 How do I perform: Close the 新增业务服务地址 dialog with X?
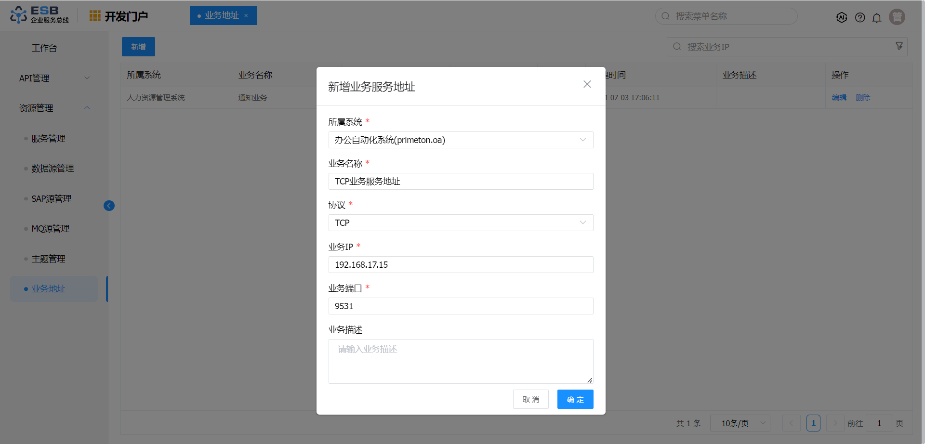(x=587, y=84)
